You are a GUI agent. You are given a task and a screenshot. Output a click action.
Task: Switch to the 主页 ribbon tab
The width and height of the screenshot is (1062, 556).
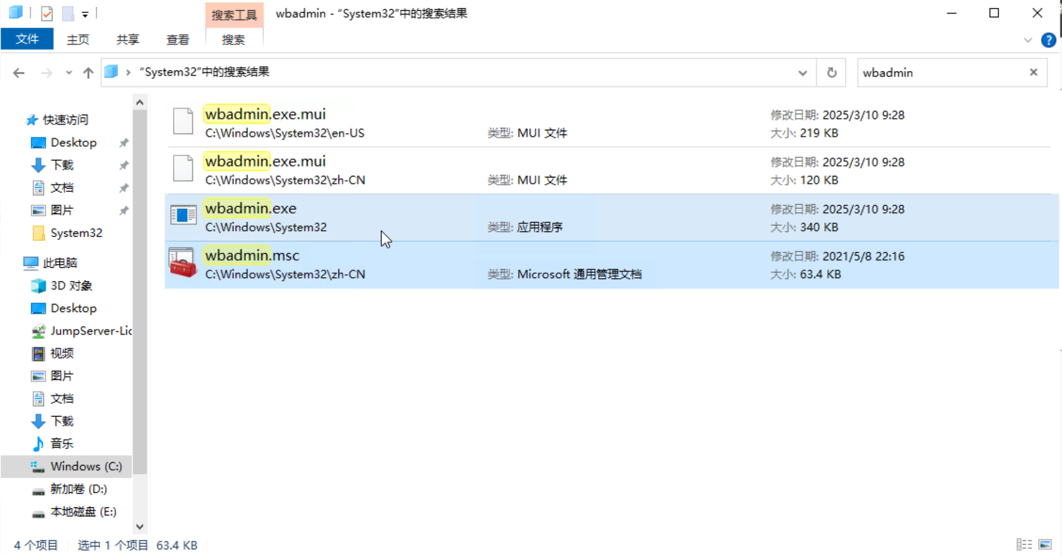click(78, 39)
